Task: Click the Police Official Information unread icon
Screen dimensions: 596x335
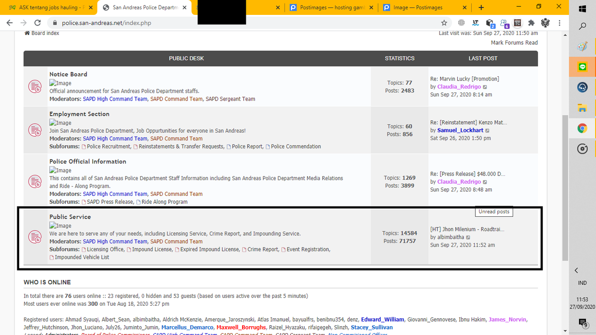Action: coord(35,181)
